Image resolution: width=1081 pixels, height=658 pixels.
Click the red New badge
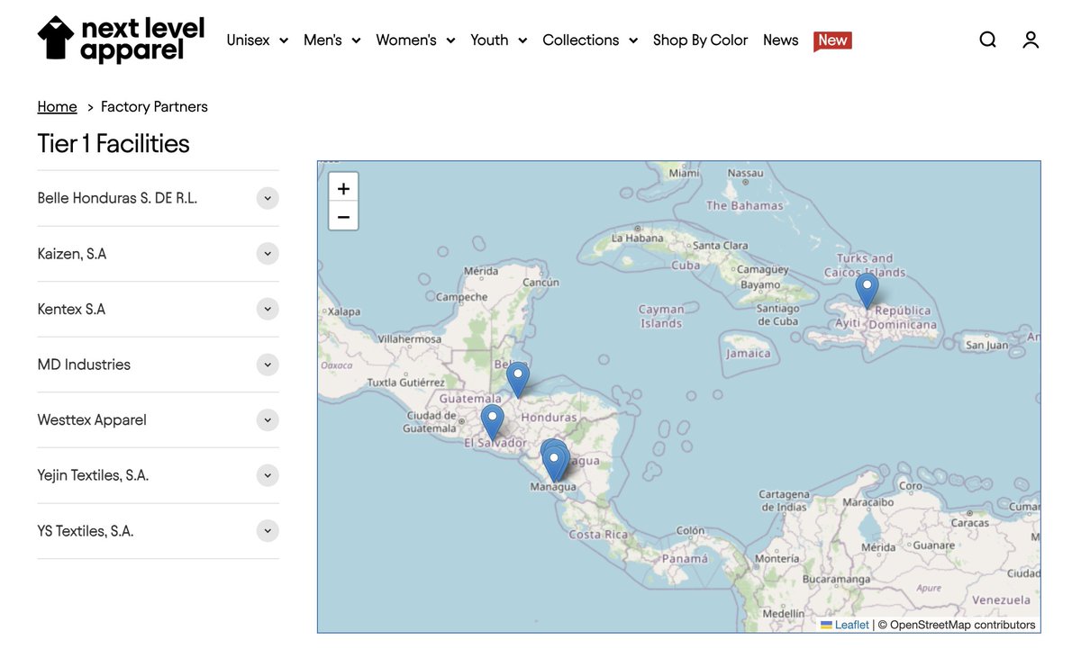click(832, 41)
